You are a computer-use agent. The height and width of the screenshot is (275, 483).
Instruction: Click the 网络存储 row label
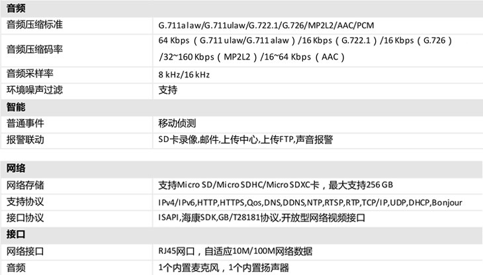pyautogui.click(x=25, y=184)
